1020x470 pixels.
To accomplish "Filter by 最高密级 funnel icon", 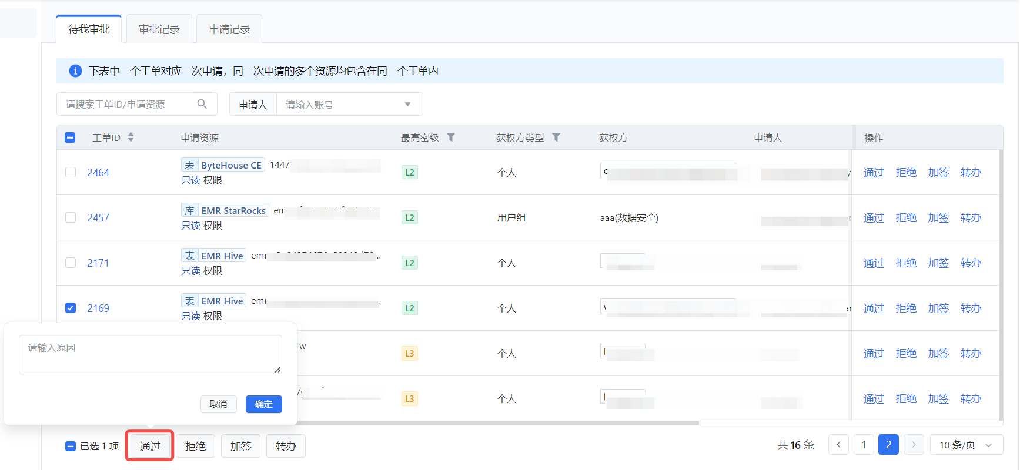I will [x=451, y=137].
